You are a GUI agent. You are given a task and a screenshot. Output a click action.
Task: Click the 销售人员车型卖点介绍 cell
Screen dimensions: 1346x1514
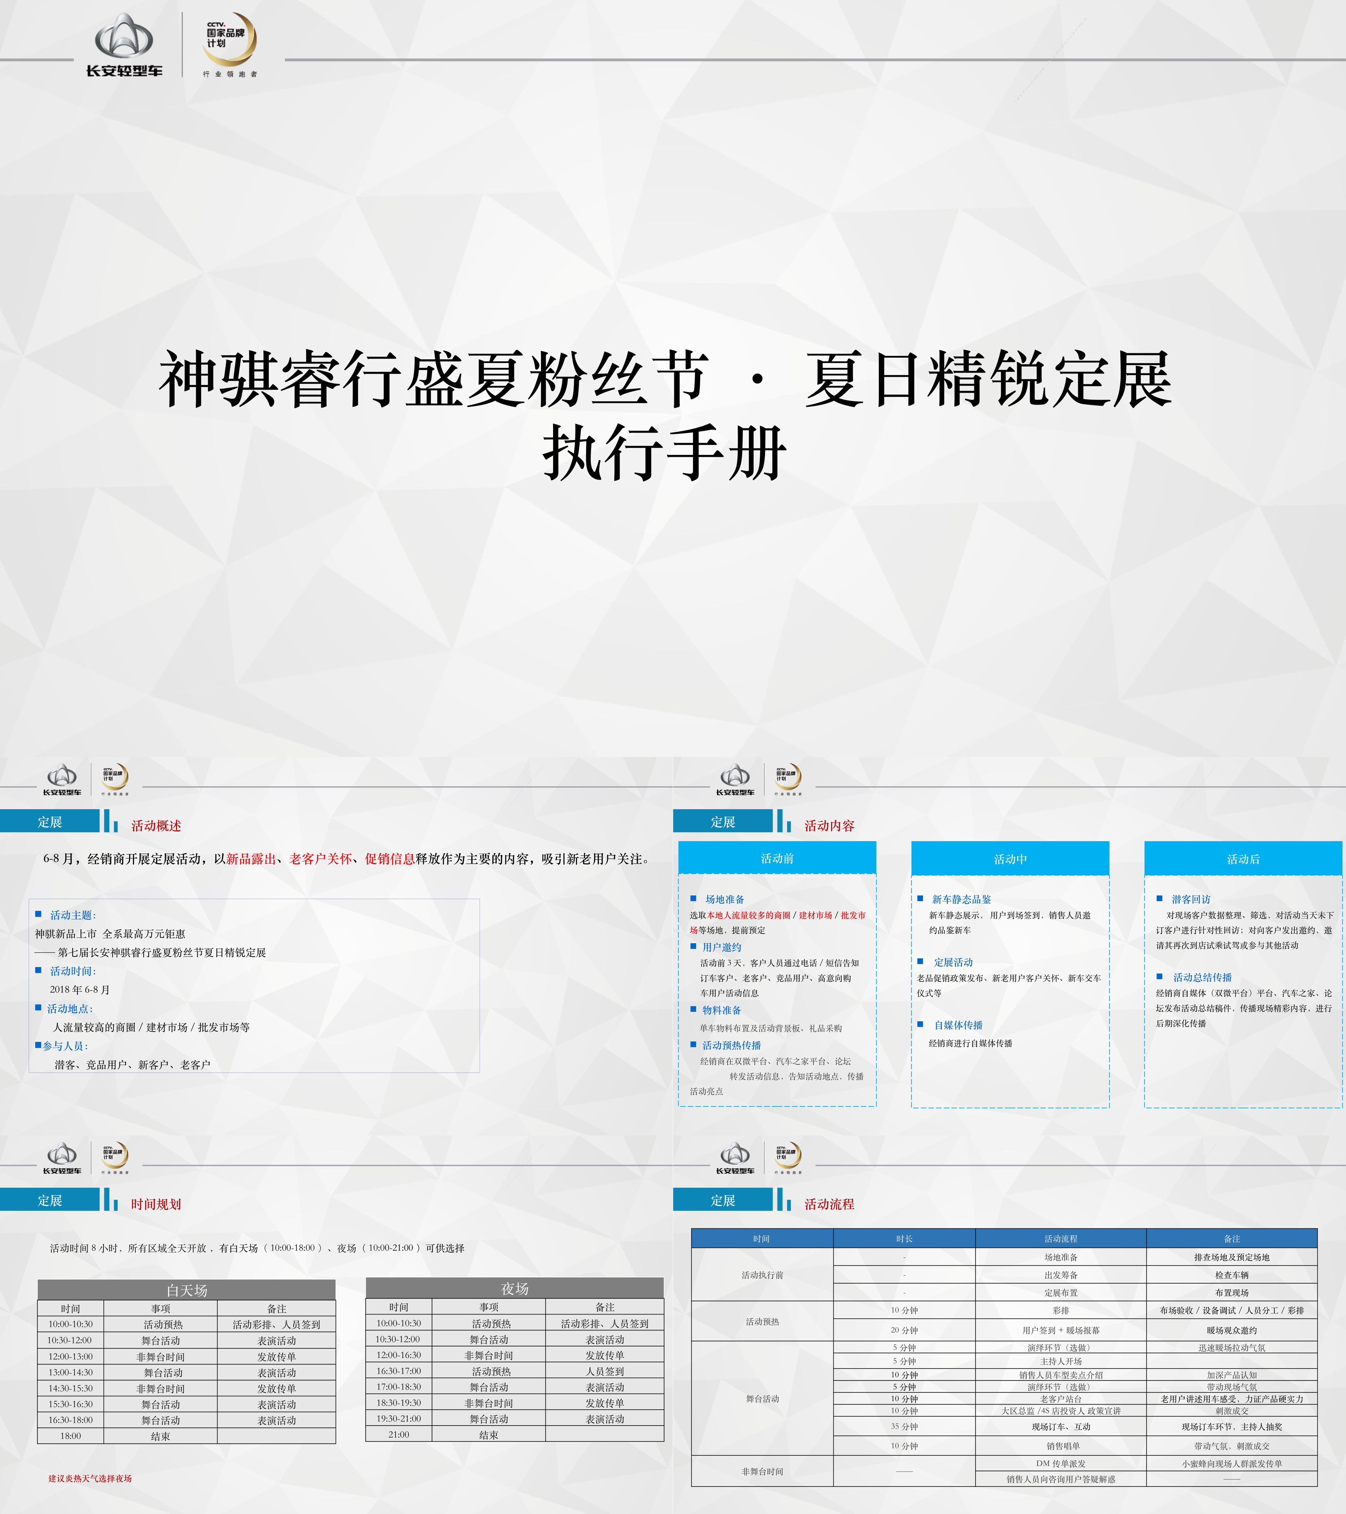tap(1061, 1375)
